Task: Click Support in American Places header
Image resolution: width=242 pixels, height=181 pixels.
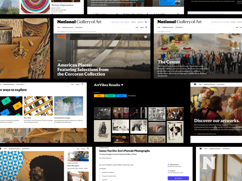Action: click(x=142, y=27)
